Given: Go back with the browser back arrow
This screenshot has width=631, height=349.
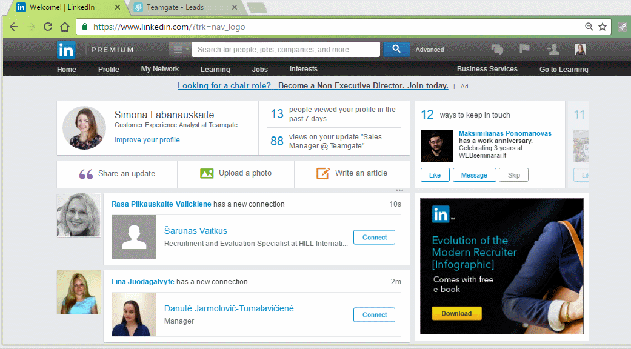Looking at the screenshot, I should (x=14, y=27).
